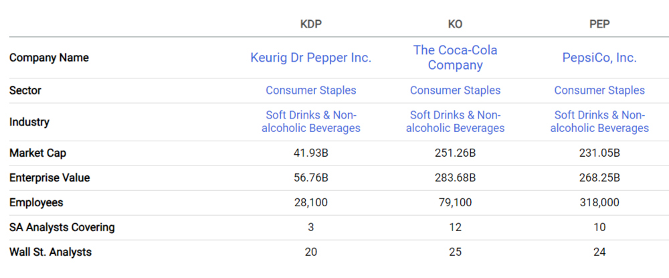The width and height of the screenshot is (669, 278).
Task: Open Consumer Staples sector link under KO
Action: tap(455, 90)
